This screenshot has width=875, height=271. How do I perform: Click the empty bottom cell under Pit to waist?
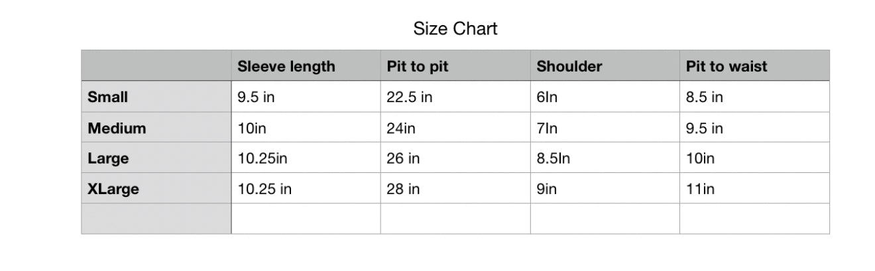[754, 219]
